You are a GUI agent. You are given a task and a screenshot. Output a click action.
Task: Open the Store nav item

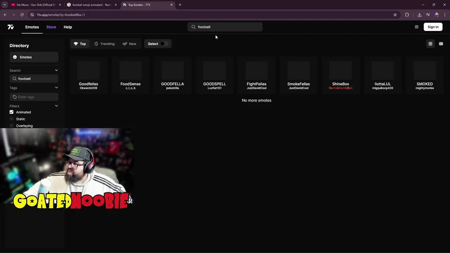pyautogui.click(x=51, y=27)
